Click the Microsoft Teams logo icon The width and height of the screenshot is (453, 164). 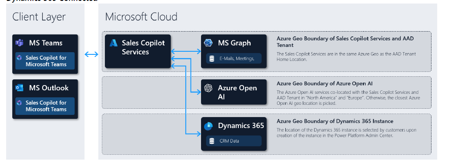[x=19, y=43]
